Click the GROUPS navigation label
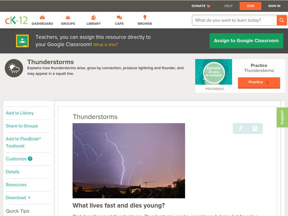Screen dimensions: 288x216 click(x=68, y=24)
